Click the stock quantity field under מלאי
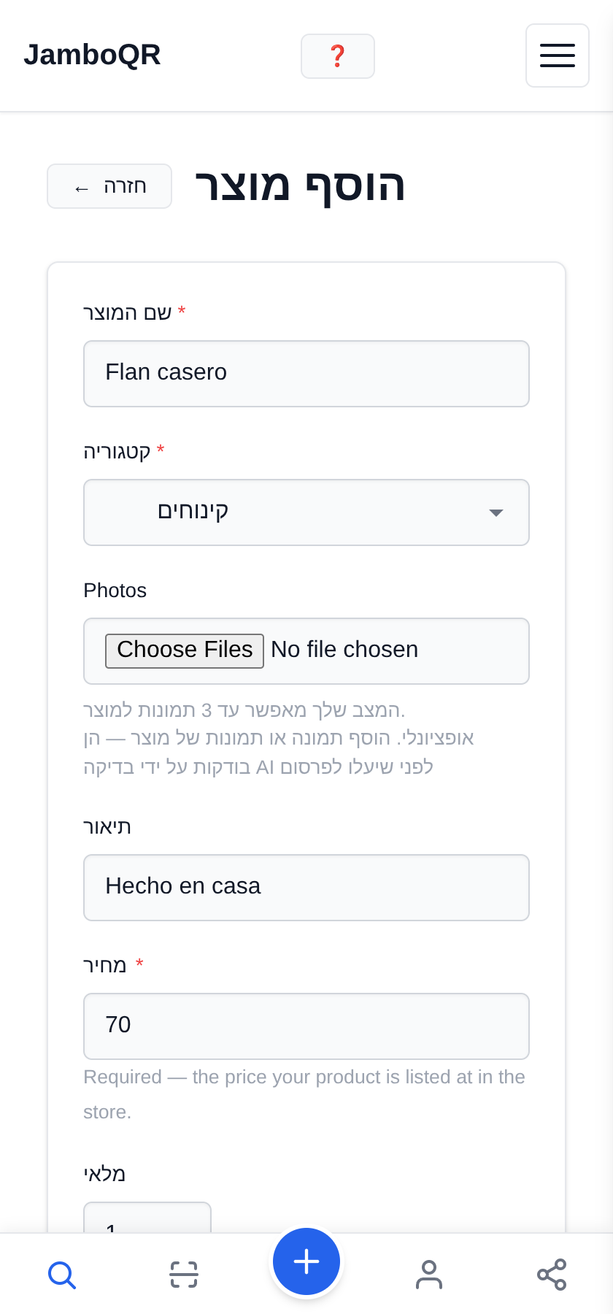 pos(147,1218)
